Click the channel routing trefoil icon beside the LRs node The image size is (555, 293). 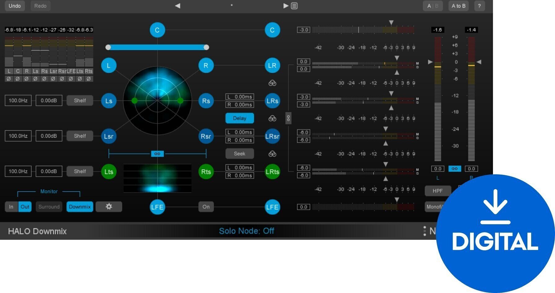coord(272,118)
